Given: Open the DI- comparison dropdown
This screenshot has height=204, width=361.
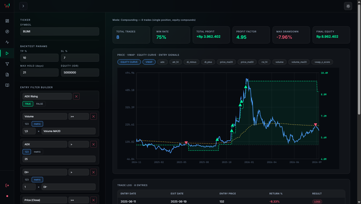Looking at the screenshot, I should point(69,187).
